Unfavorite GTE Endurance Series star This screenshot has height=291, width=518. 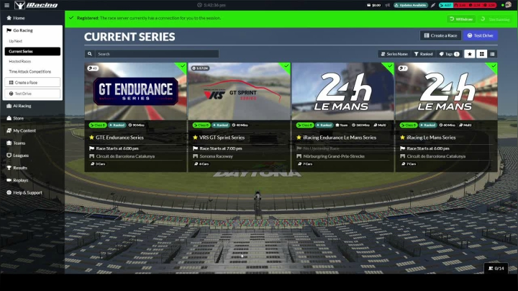coord(91,138)
